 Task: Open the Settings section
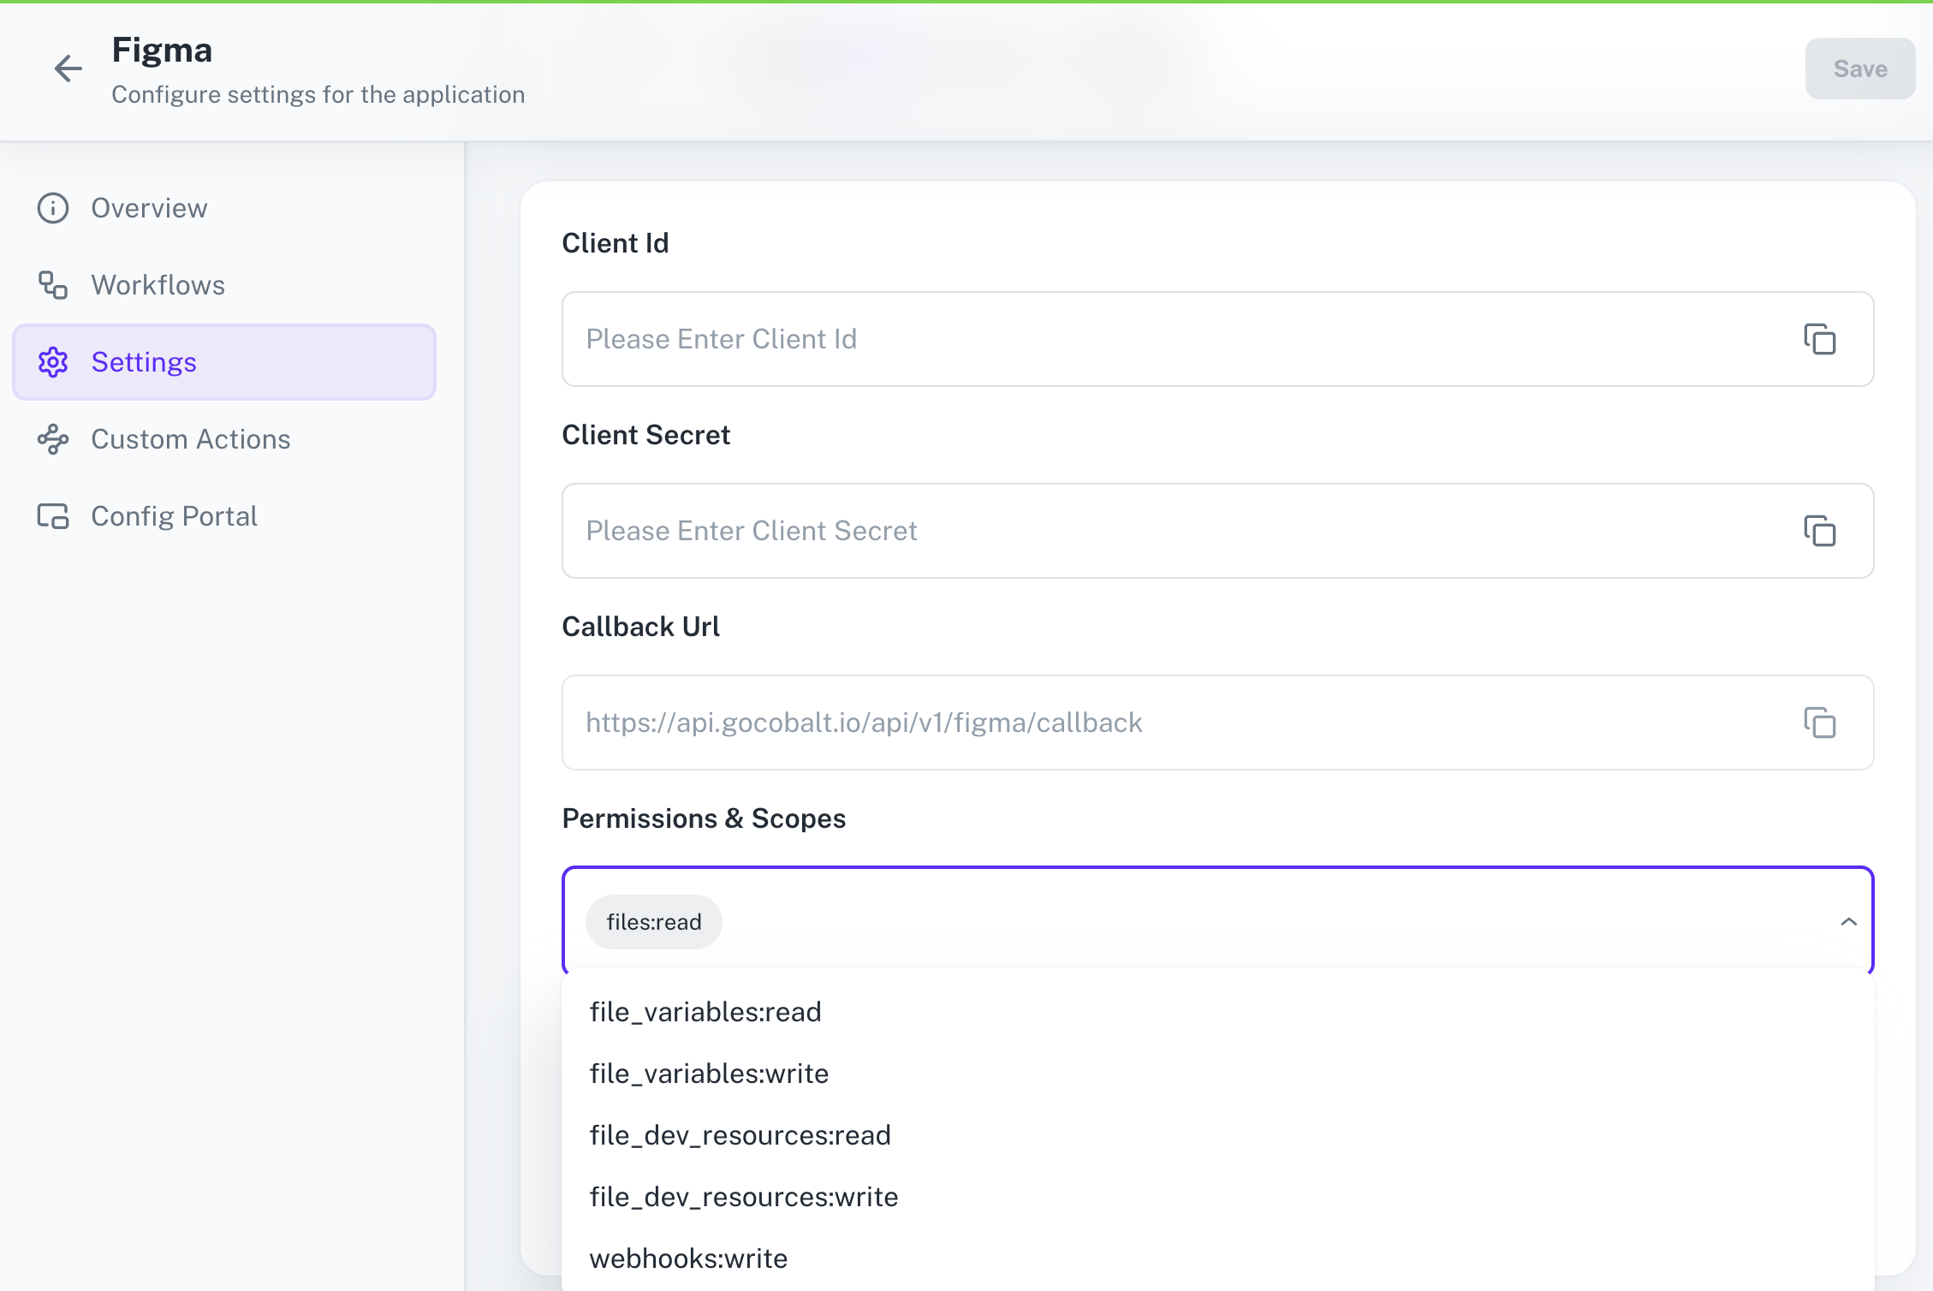[144, 362]
